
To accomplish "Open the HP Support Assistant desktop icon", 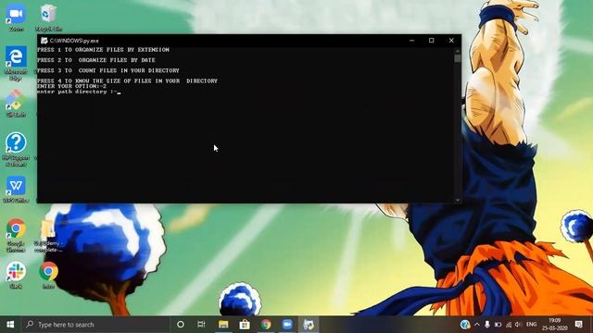I will coord(16,148).
